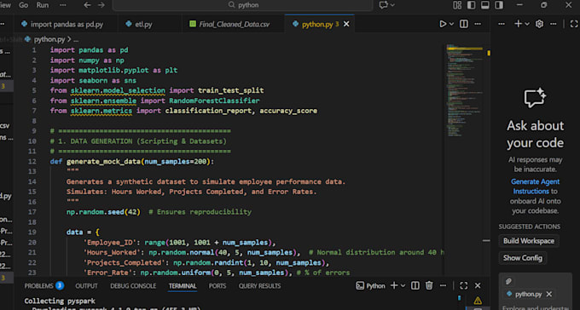
Task: Open the Copilot chat icon in title bar
Action: tap(384, 5)
